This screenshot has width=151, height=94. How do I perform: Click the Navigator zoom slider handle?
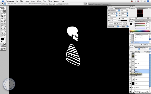[x=142, y=18]
